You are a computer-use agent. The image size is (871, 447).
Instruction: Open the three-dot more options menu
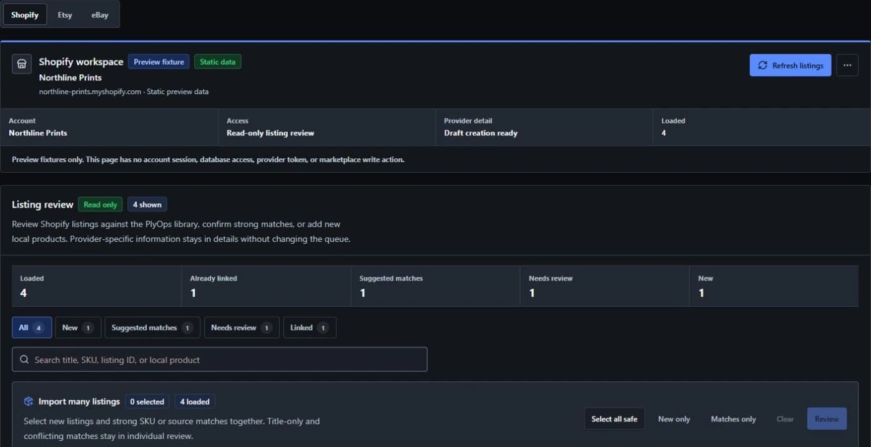coord(847,65)
